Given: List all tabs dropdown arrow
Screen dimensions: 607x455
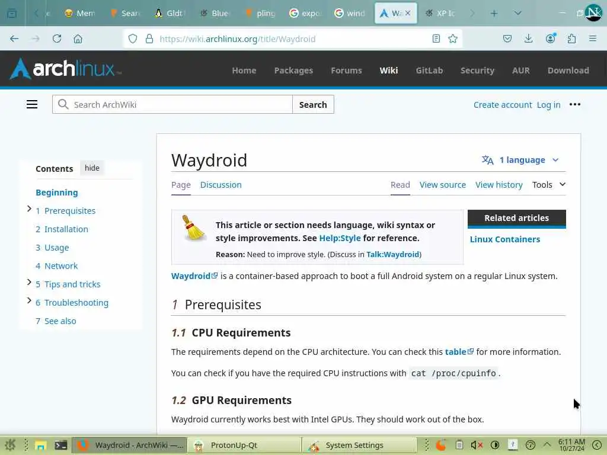Looking at the screenshot, I should pyautogui.click(x=517, y=14).
